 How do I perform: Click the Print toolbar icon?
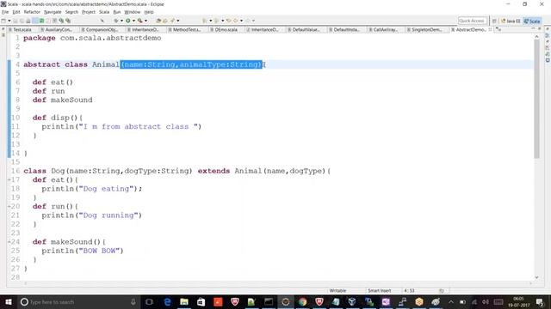[28, 21]
